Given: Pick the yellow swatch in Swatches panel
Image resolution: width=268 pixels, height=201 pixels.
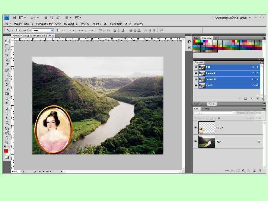Looking at the screenshot, I should click(x=197, y=41).
